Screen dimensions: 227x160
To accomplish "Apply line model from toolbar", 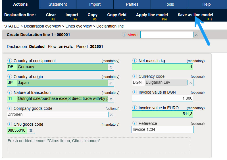I will point(152,15).
